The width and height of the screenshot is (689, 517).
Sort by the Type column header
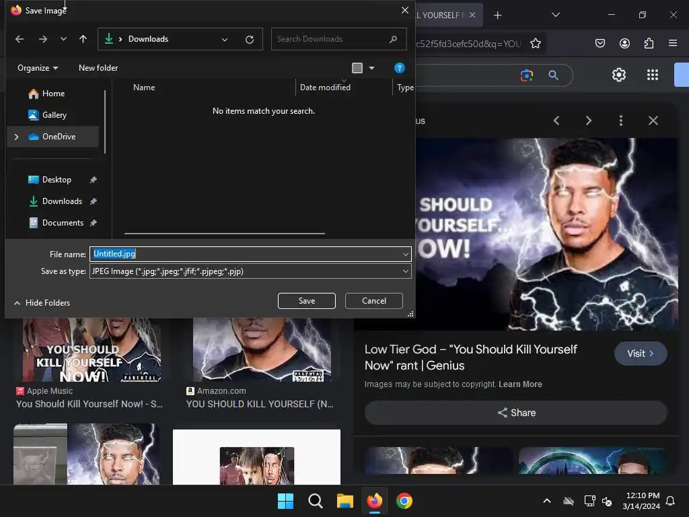(405, 87)
